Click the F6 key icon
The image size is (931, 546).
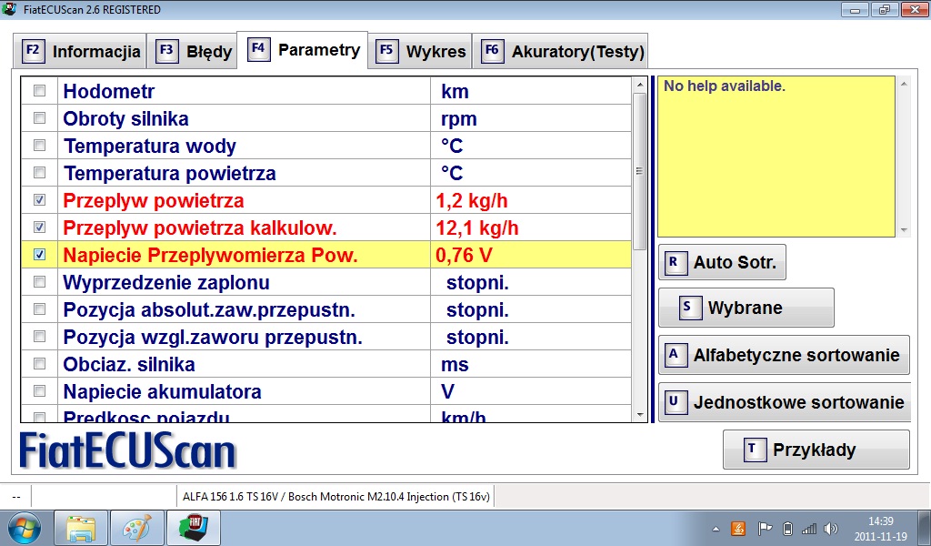pyautogui.click(x=492, y=50)
